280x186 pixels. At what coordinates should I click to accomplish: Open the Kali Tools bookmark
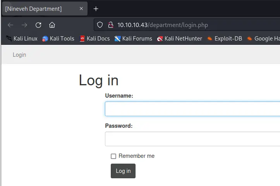tap(58, 39)
